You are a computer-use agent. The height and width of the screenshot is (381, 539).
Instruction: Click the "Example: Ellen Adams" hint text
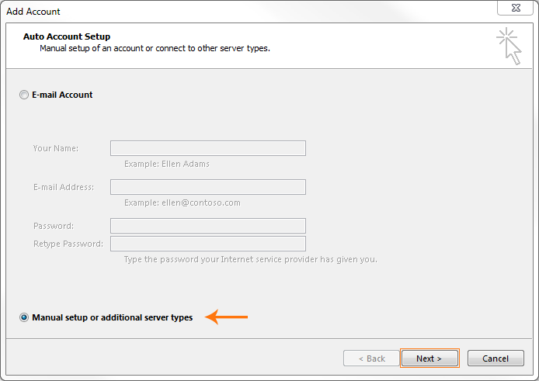[167, 164]
